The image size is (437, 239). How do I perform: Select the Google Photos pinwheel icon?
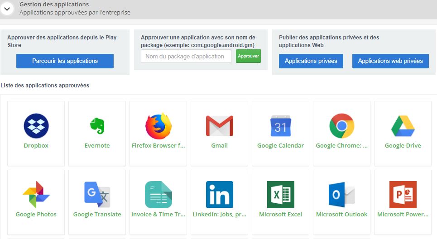36,195
